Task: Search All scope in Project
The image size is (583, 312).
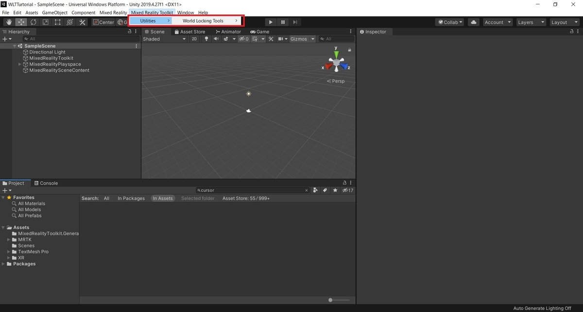Action: coord(106,198)
